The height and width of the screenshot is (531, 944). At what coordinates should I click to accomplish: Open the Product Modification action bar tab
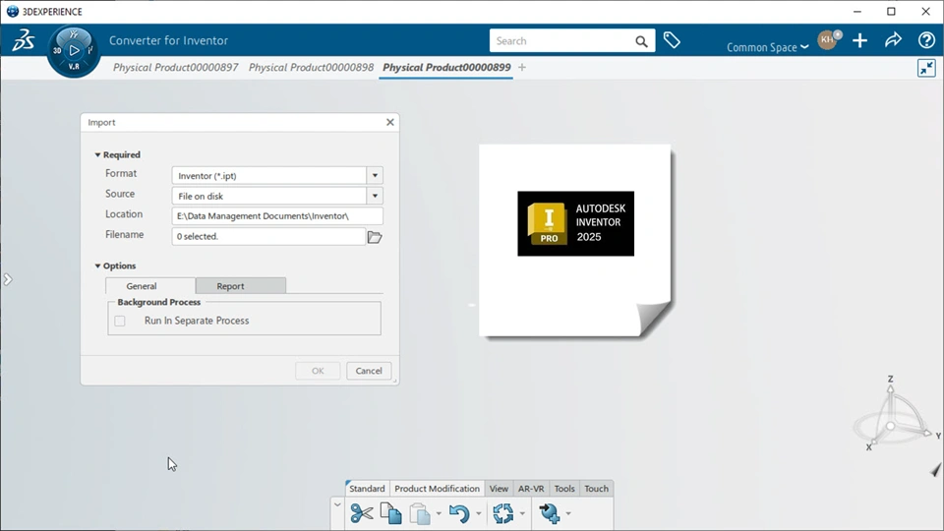pos(437,489)
